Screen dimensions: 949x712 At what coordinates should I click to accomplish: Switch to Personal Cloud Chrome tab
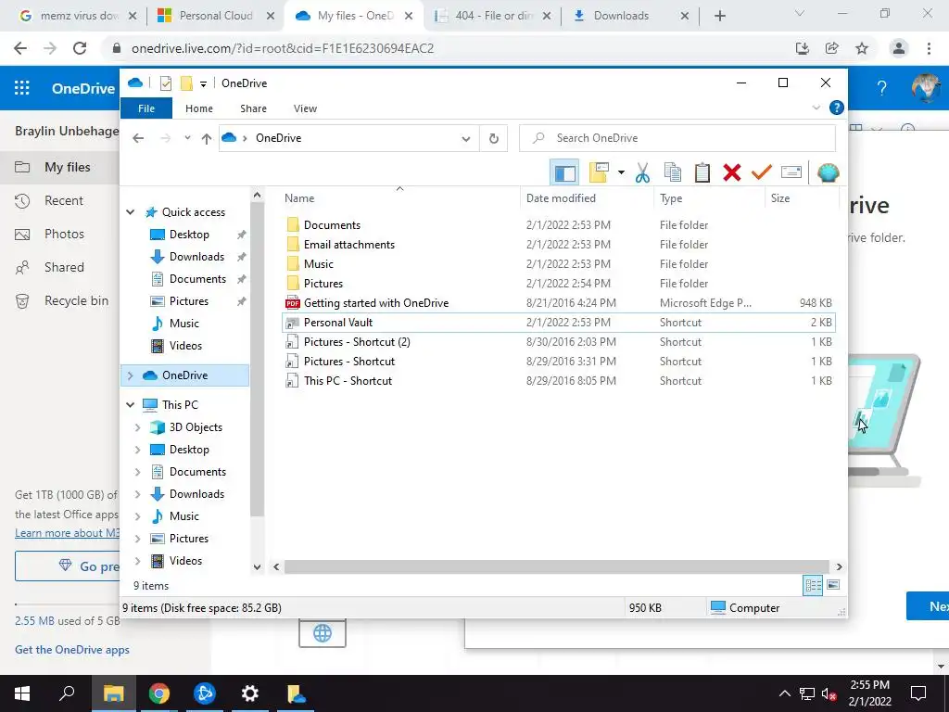pos(215,16)
